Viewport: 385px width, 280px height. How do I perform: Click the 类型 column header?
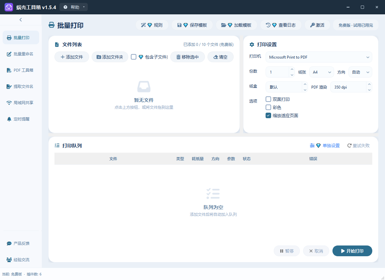(180, 159)
